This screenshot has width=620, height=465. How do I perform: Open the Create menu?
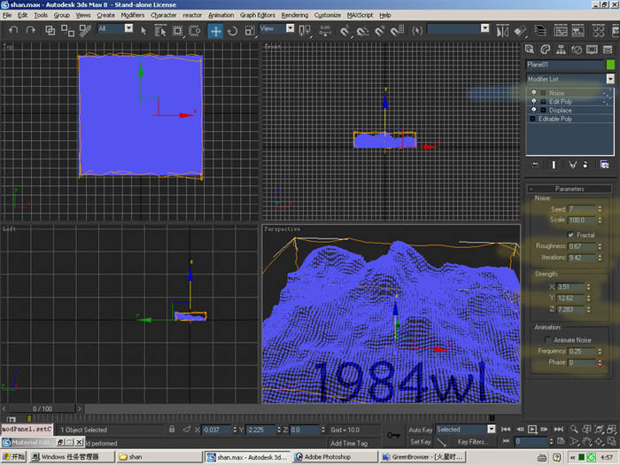click(105, 15)
